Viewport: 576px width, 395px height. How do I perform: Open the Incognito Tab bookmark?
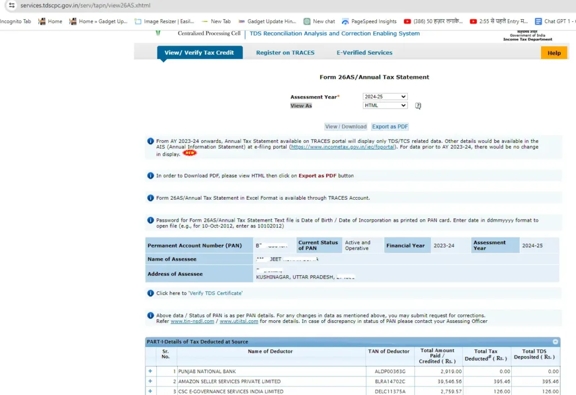[15, 21]
